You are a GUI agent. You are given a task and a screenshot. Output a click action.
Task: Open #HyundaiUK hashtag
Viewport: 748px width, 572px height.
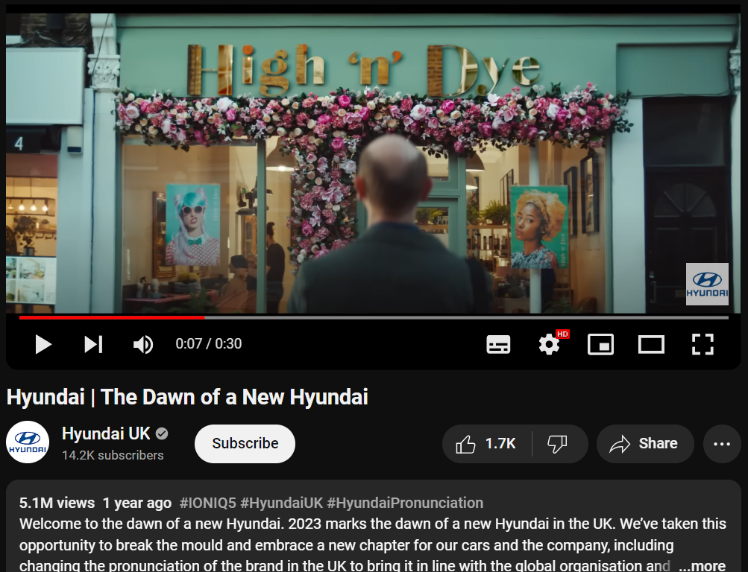click(x=281, y=503)
